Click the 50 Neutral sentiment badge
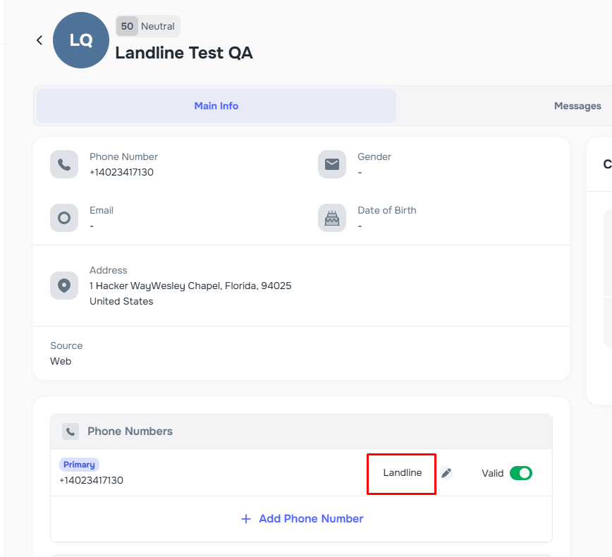Screen dimensions: 612x557 [x=147, y=25]
